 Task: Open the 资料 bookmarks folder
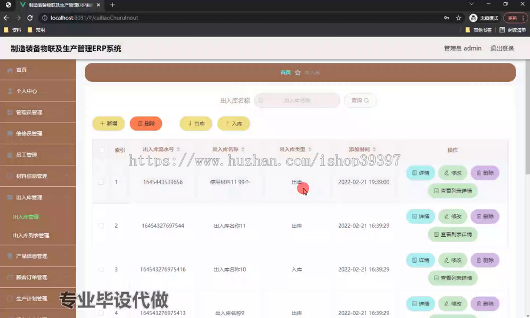12,30
